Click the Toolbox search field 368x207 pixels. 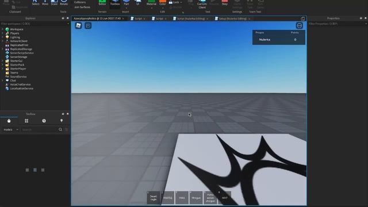(x=39, y=129)
